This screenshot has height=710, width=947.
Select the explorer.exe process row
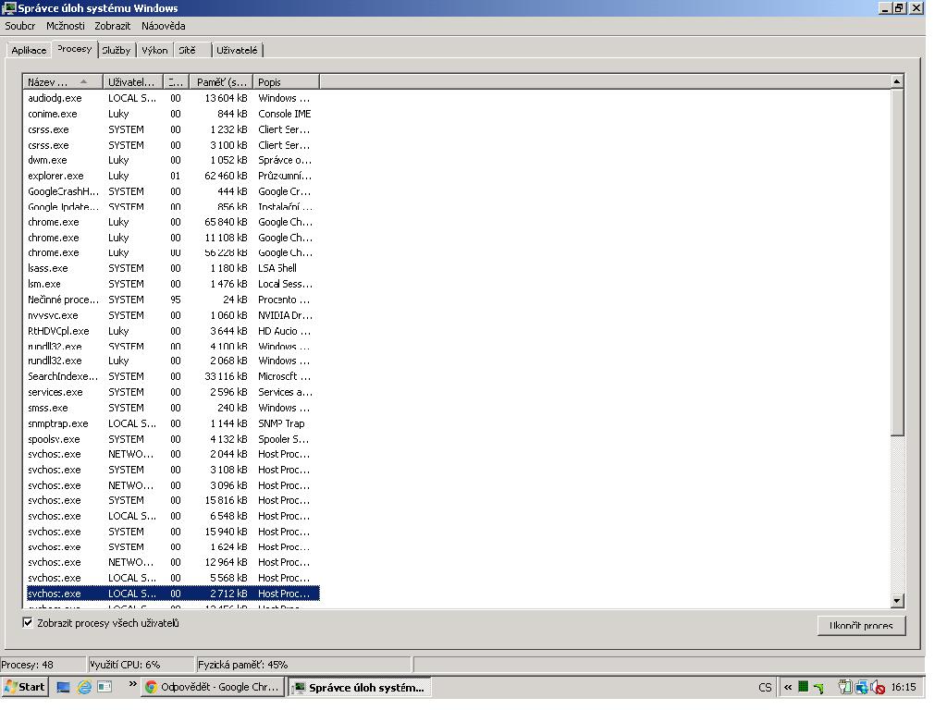coord(171,176)
